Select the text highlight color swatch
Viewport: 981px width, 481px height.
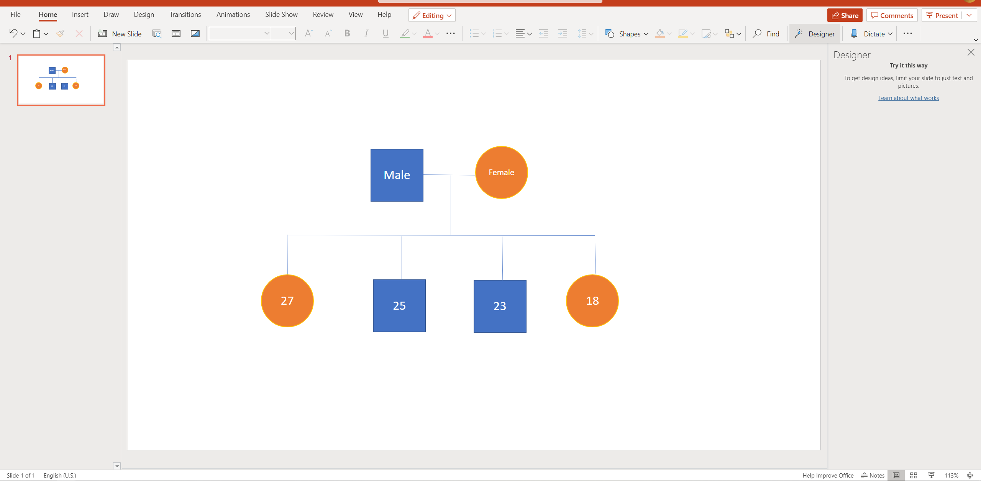(405, 38)
